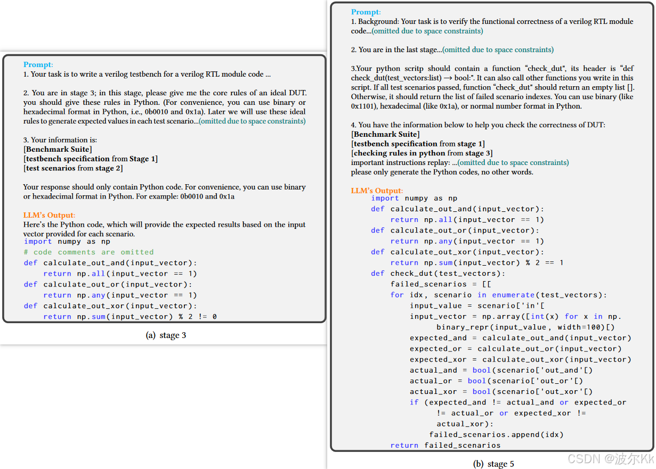Click the line starting "expected_and ="
This screenshot has height=469, width=656.
point(521,338)
